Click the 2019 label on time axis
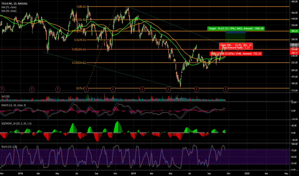 [133, 173]
